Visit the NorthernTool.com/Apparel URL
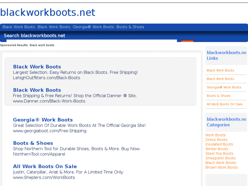 (39, 154)
